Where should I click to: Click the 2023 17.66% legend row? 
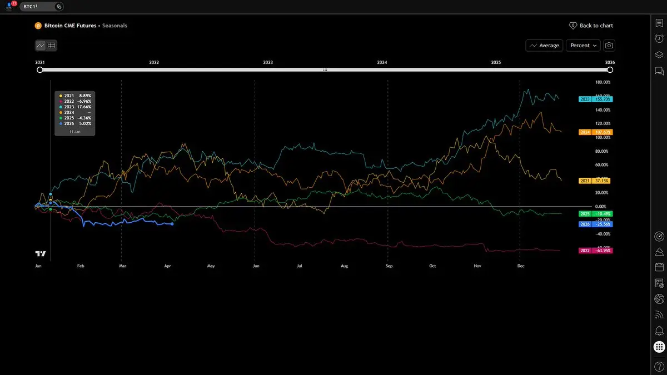pyautogui.click(x=74, y=107)
